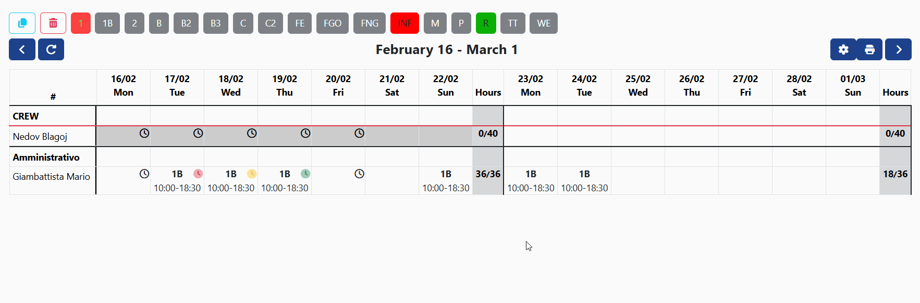Refresh the schedule view
Image resolution: width=920 pixels, height=303 pixels.
51,49
